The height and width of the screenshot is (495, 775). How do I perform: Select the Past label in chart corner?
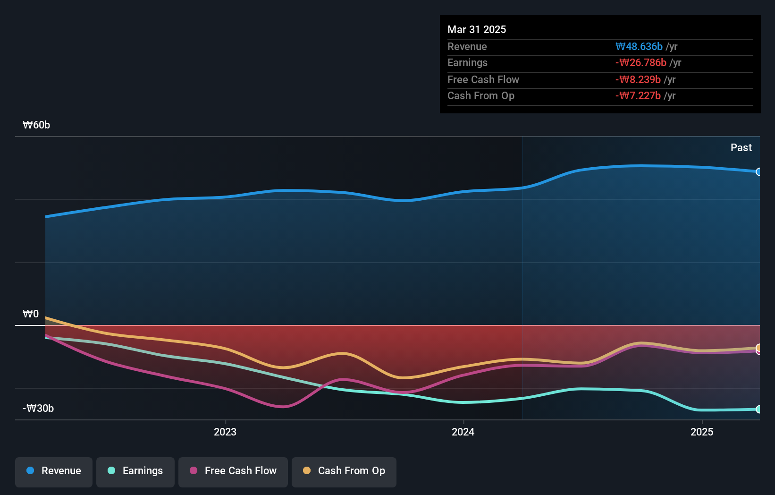point(741,147)
